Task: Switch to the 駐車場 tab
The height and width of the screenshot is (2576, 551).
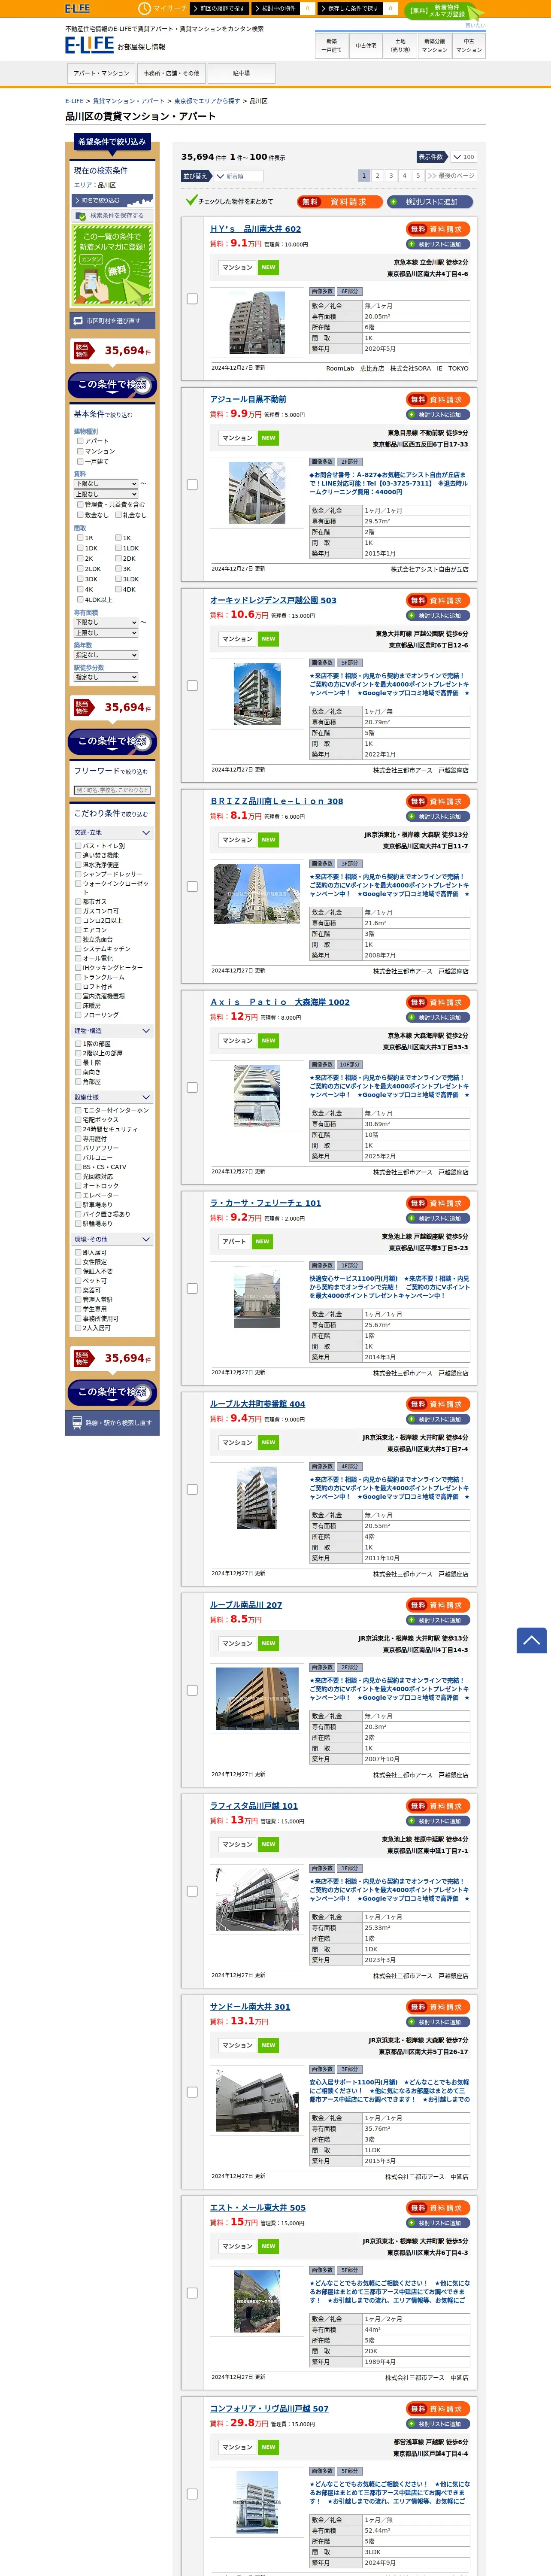Action: [241, 73]
